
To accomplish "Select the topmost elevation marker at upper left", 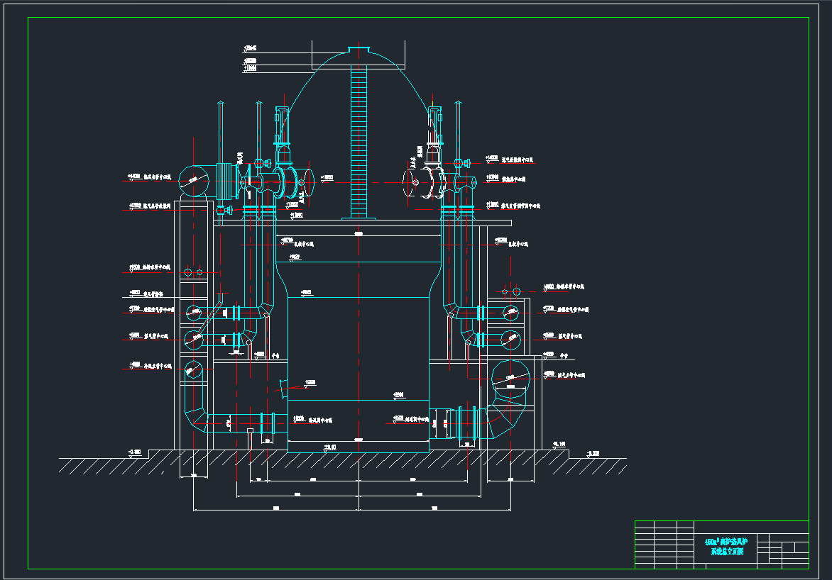I will (x=250, y=49).
